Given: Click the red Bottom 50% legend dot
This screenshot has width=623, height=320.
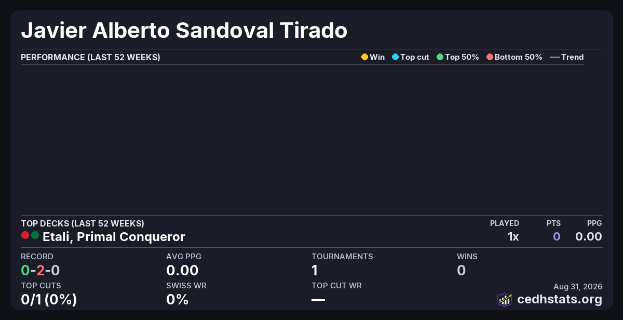Looking at the screenshot, I should coord(490,57).
